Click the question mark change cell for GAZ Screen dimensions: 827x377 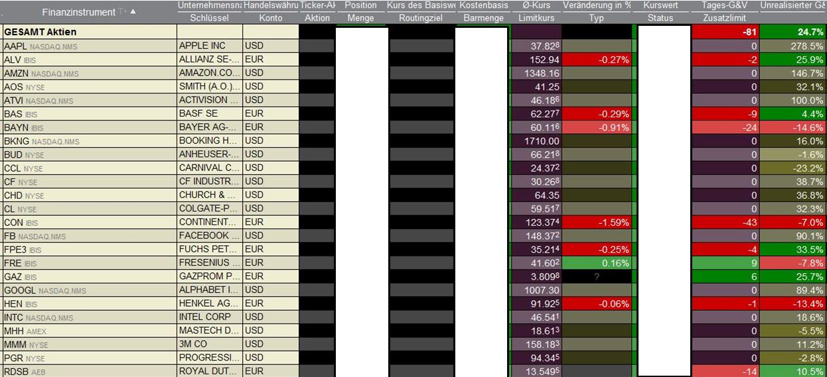(597, 276)
